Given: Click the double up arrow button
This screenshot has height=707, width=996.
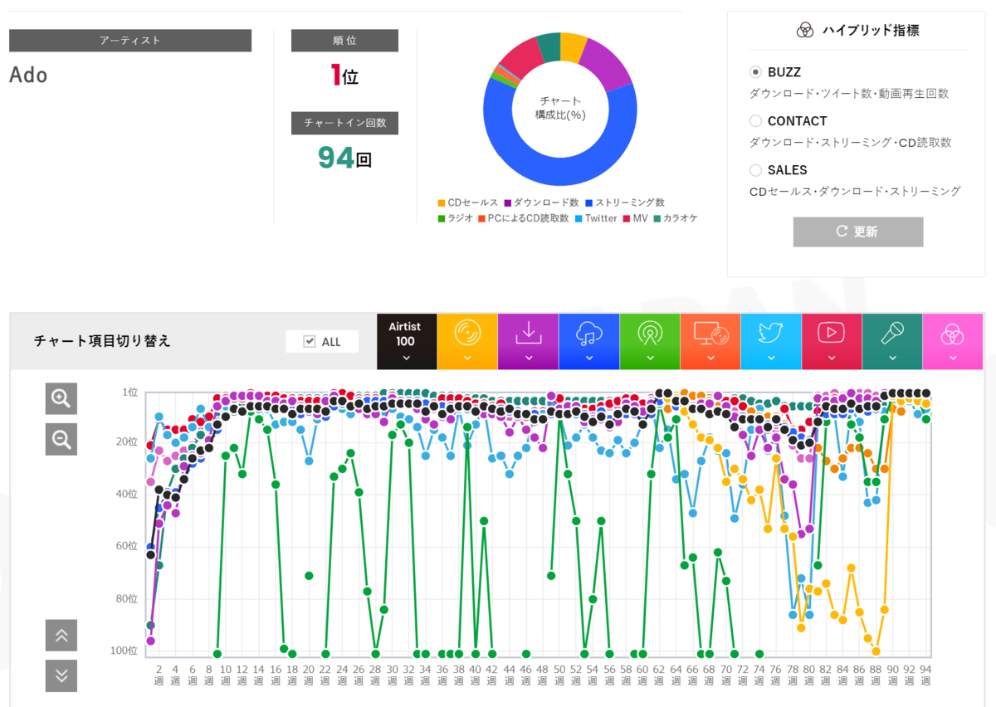Looking at the screenshot, I should pyautogui.click(x=61, y=636).
